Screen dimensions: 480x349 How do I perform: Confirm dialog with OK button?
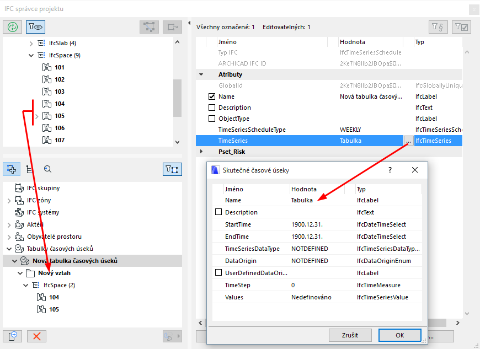point(400,335)
